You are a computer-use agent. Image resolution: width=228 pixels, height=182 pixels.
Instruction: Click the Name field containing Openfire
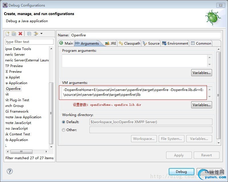tap(146, 35)
